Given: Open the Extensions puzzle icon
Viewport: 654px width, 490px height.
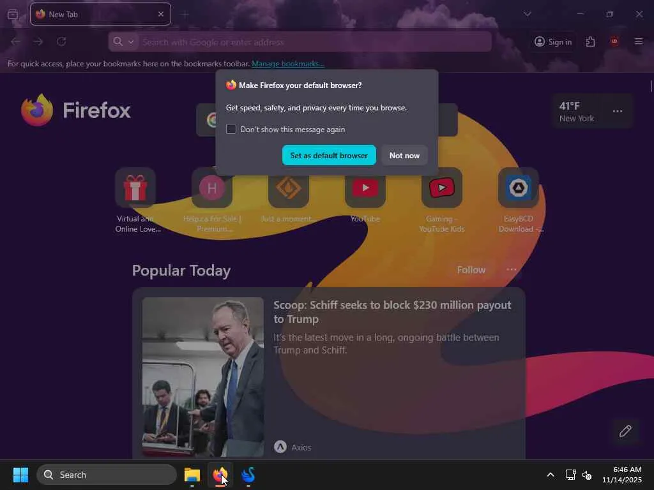Looking at the screenshot, I should pyautogui.click(x=590, y=41).
